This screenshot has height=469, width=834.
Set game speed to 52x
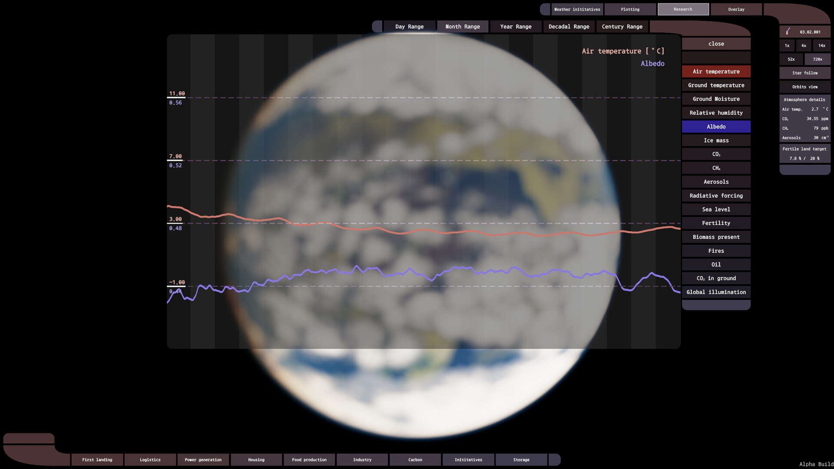(791, 59)
